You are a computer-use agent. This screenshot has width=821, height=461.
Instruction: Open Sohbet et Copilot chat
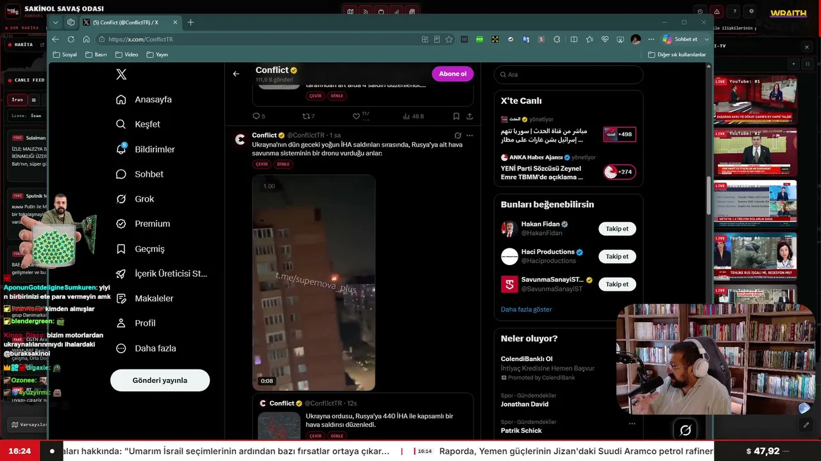tap(680, 39)
